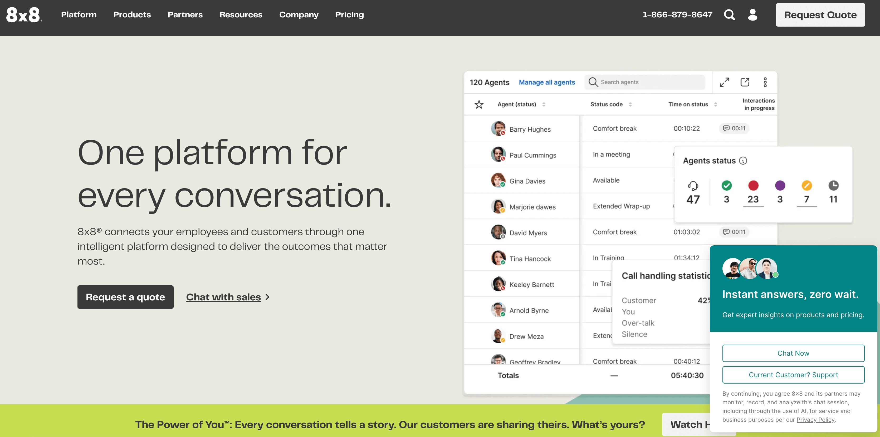Click the chat bubble beside David Myers
880x437 pixels.
point(734,232)
